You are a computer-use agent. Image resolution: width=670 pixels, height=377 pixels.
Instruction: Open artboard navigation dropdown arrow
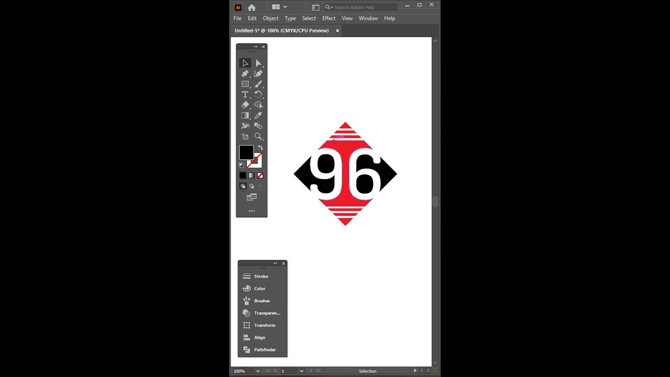coord(301,371)
